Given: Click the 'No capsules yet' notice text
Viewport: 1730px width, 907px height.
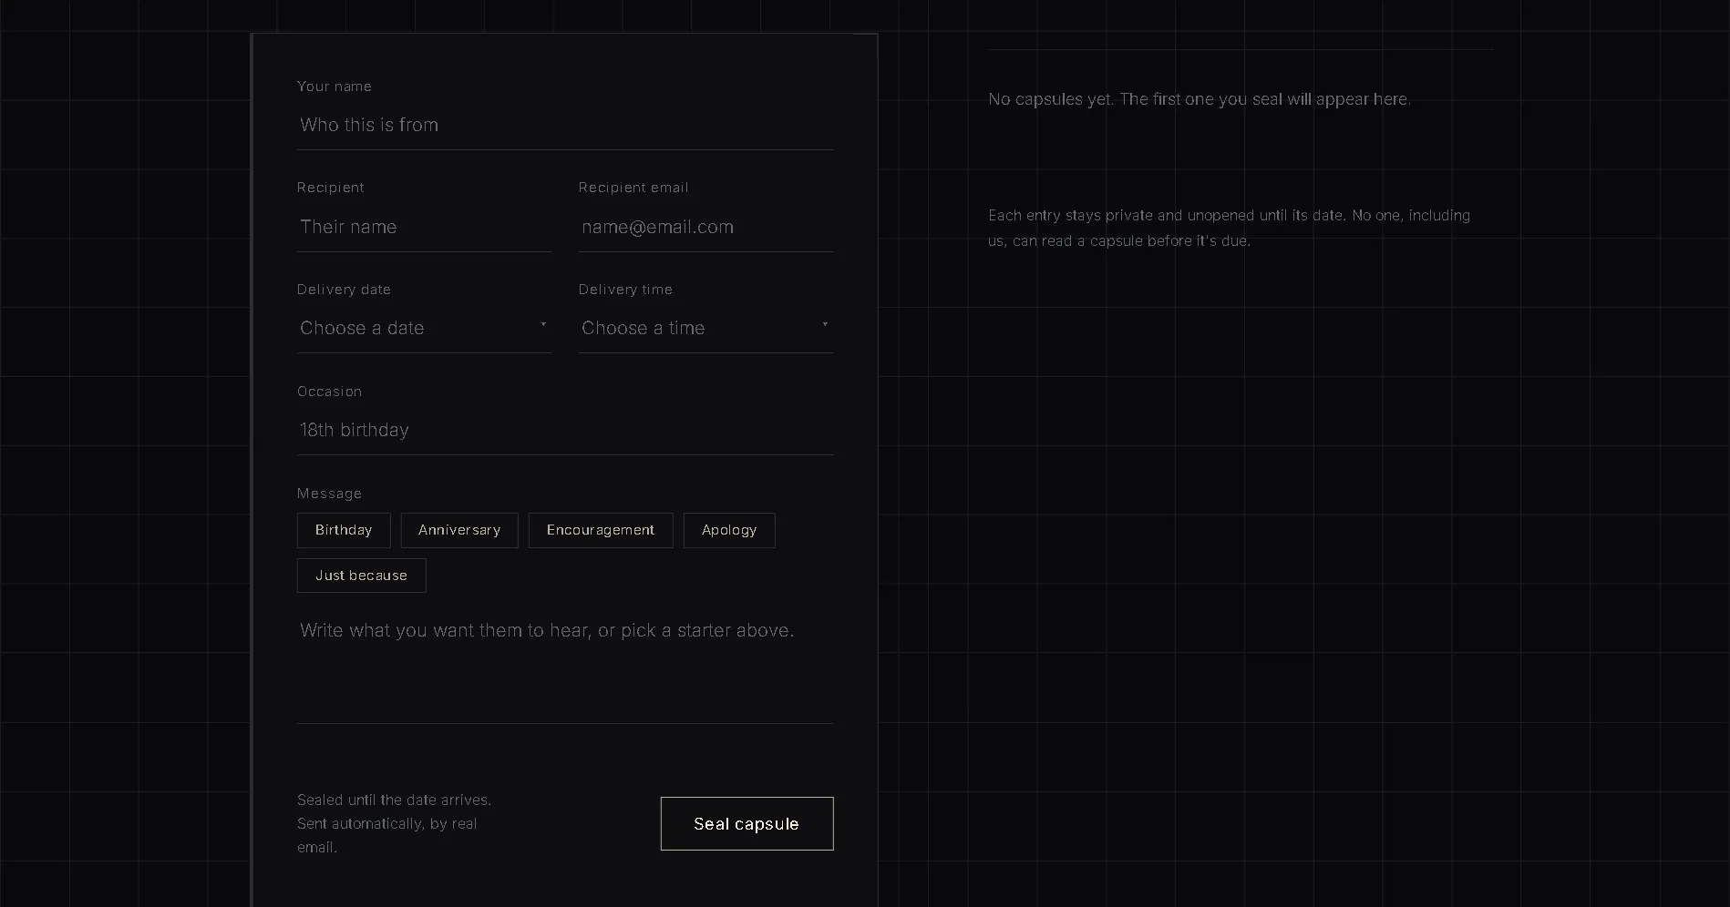Looking at the screenshot, I should coord(1200,99).
